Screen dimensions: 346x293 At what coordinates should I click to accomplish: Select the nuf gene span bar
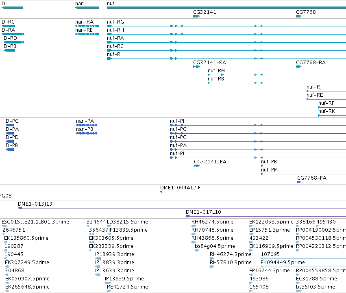[226, 8]
